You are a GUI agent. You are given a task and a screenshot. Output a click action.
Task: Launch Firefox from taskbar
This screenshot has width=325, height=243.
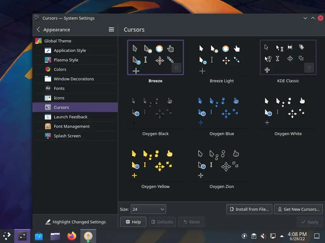[x=72, y=236]
